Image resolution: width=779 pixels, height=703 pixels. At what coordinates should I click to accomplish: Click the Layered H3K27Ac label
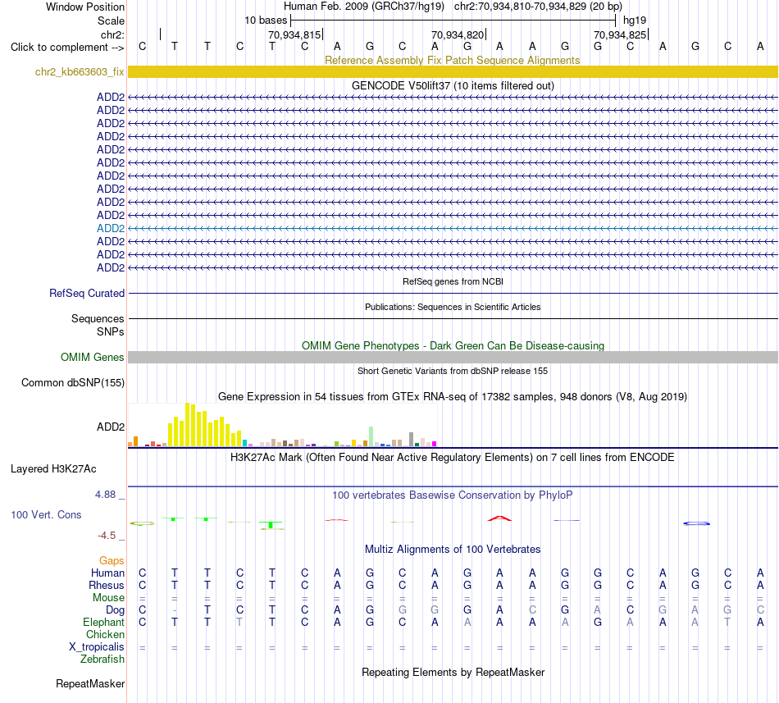53,469
